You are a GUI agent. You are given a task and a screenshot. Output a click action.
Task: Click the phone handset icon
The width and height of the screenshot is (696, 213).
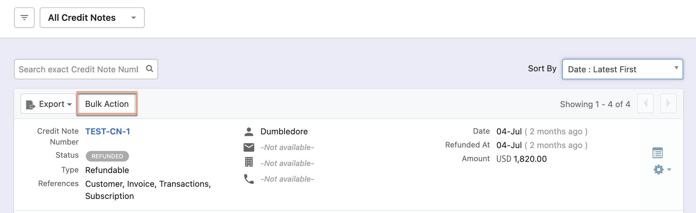coord(249,179)
